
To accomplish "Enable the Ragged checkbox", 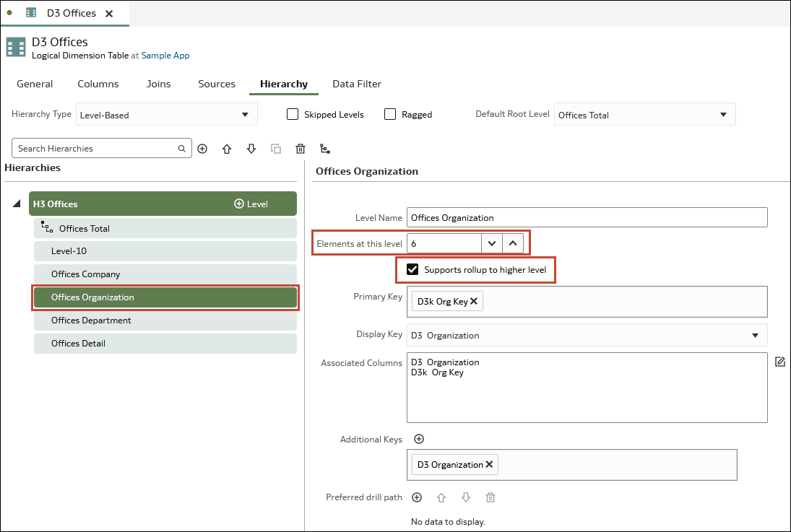I will click(x=390, y=114).
